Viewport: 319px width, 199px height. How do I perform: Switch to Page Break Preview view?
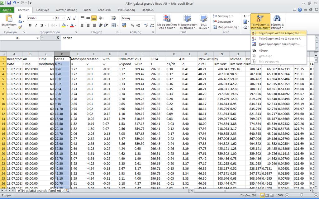tap(271, 195)
